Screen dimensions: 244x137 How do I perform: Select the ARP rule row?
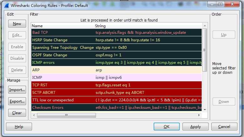pyautogui.click(x=116, y=70)
